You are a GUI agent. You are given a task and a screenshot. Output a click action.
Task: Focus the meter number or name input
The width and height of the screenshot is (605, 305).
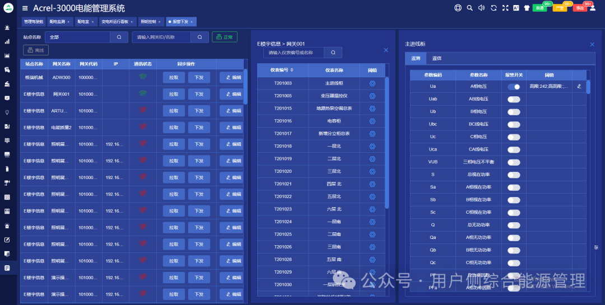(294, 53)
